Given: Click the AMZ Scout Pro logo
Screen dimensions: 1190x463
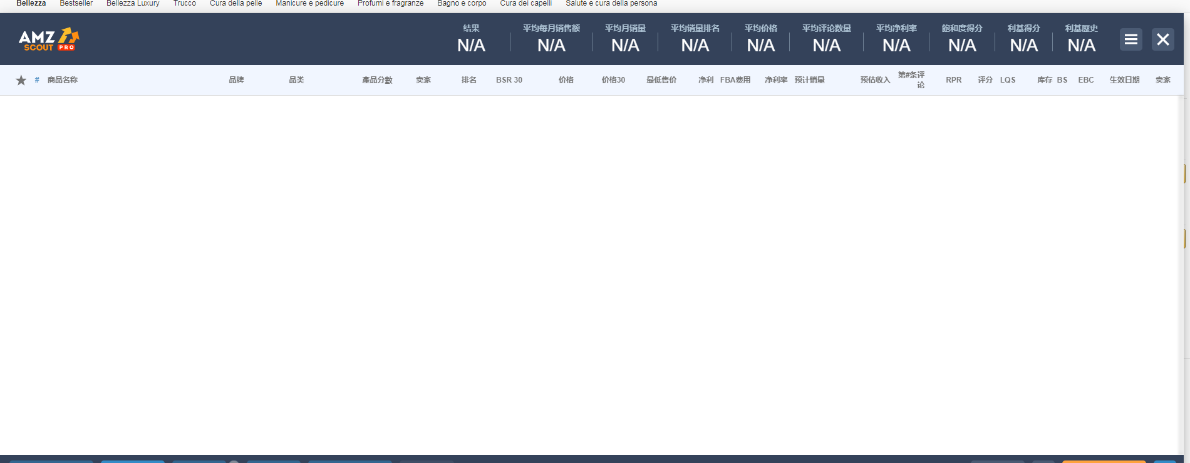Looking at the screenshot, I should [49, 39].
